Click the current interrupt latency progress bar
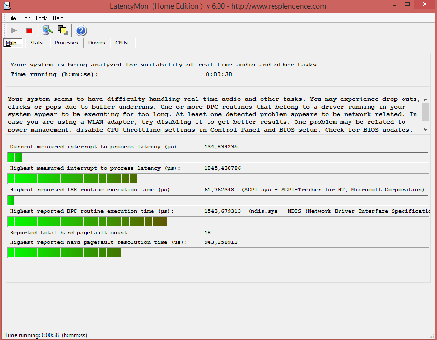The image size is (437, 340). pyautogui.click(x=218, y=157)
